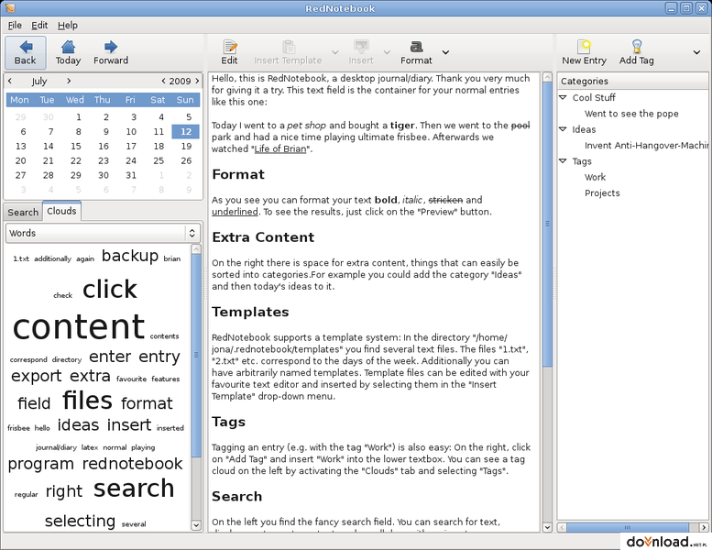Click the Format toolbar button
712x550 pixels.
pyautogui.click(x=416, y=52)
